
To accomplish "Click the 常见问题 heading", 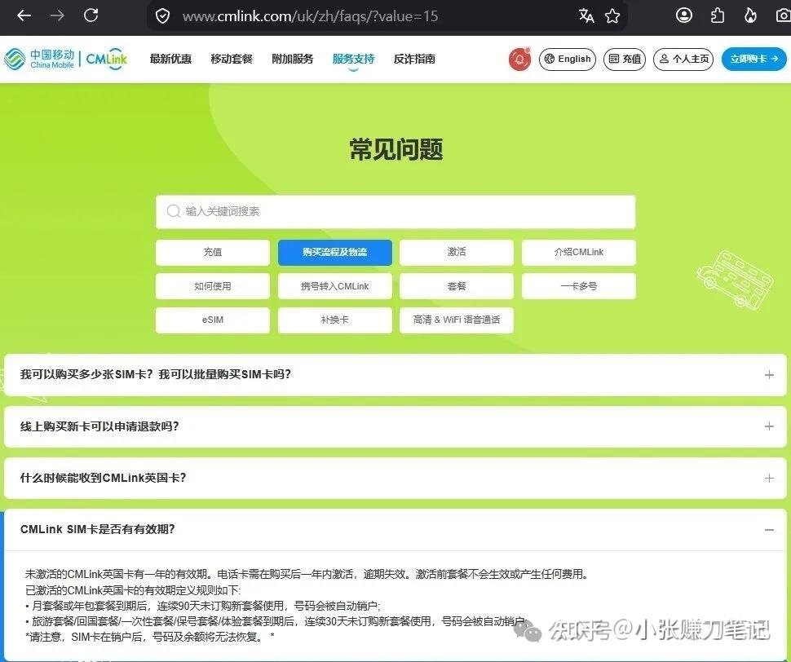I will (396, 150).
